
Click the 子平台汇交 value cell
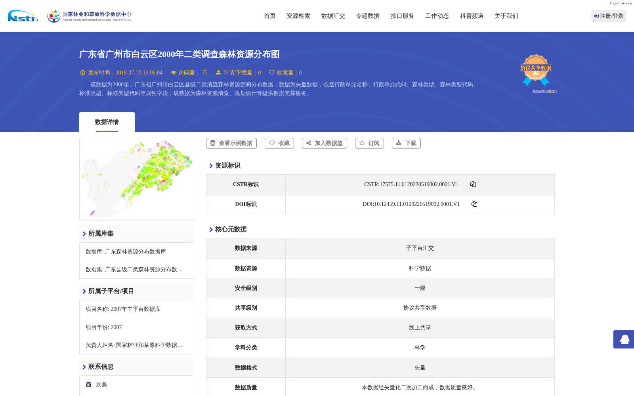(x=420, y=248)
